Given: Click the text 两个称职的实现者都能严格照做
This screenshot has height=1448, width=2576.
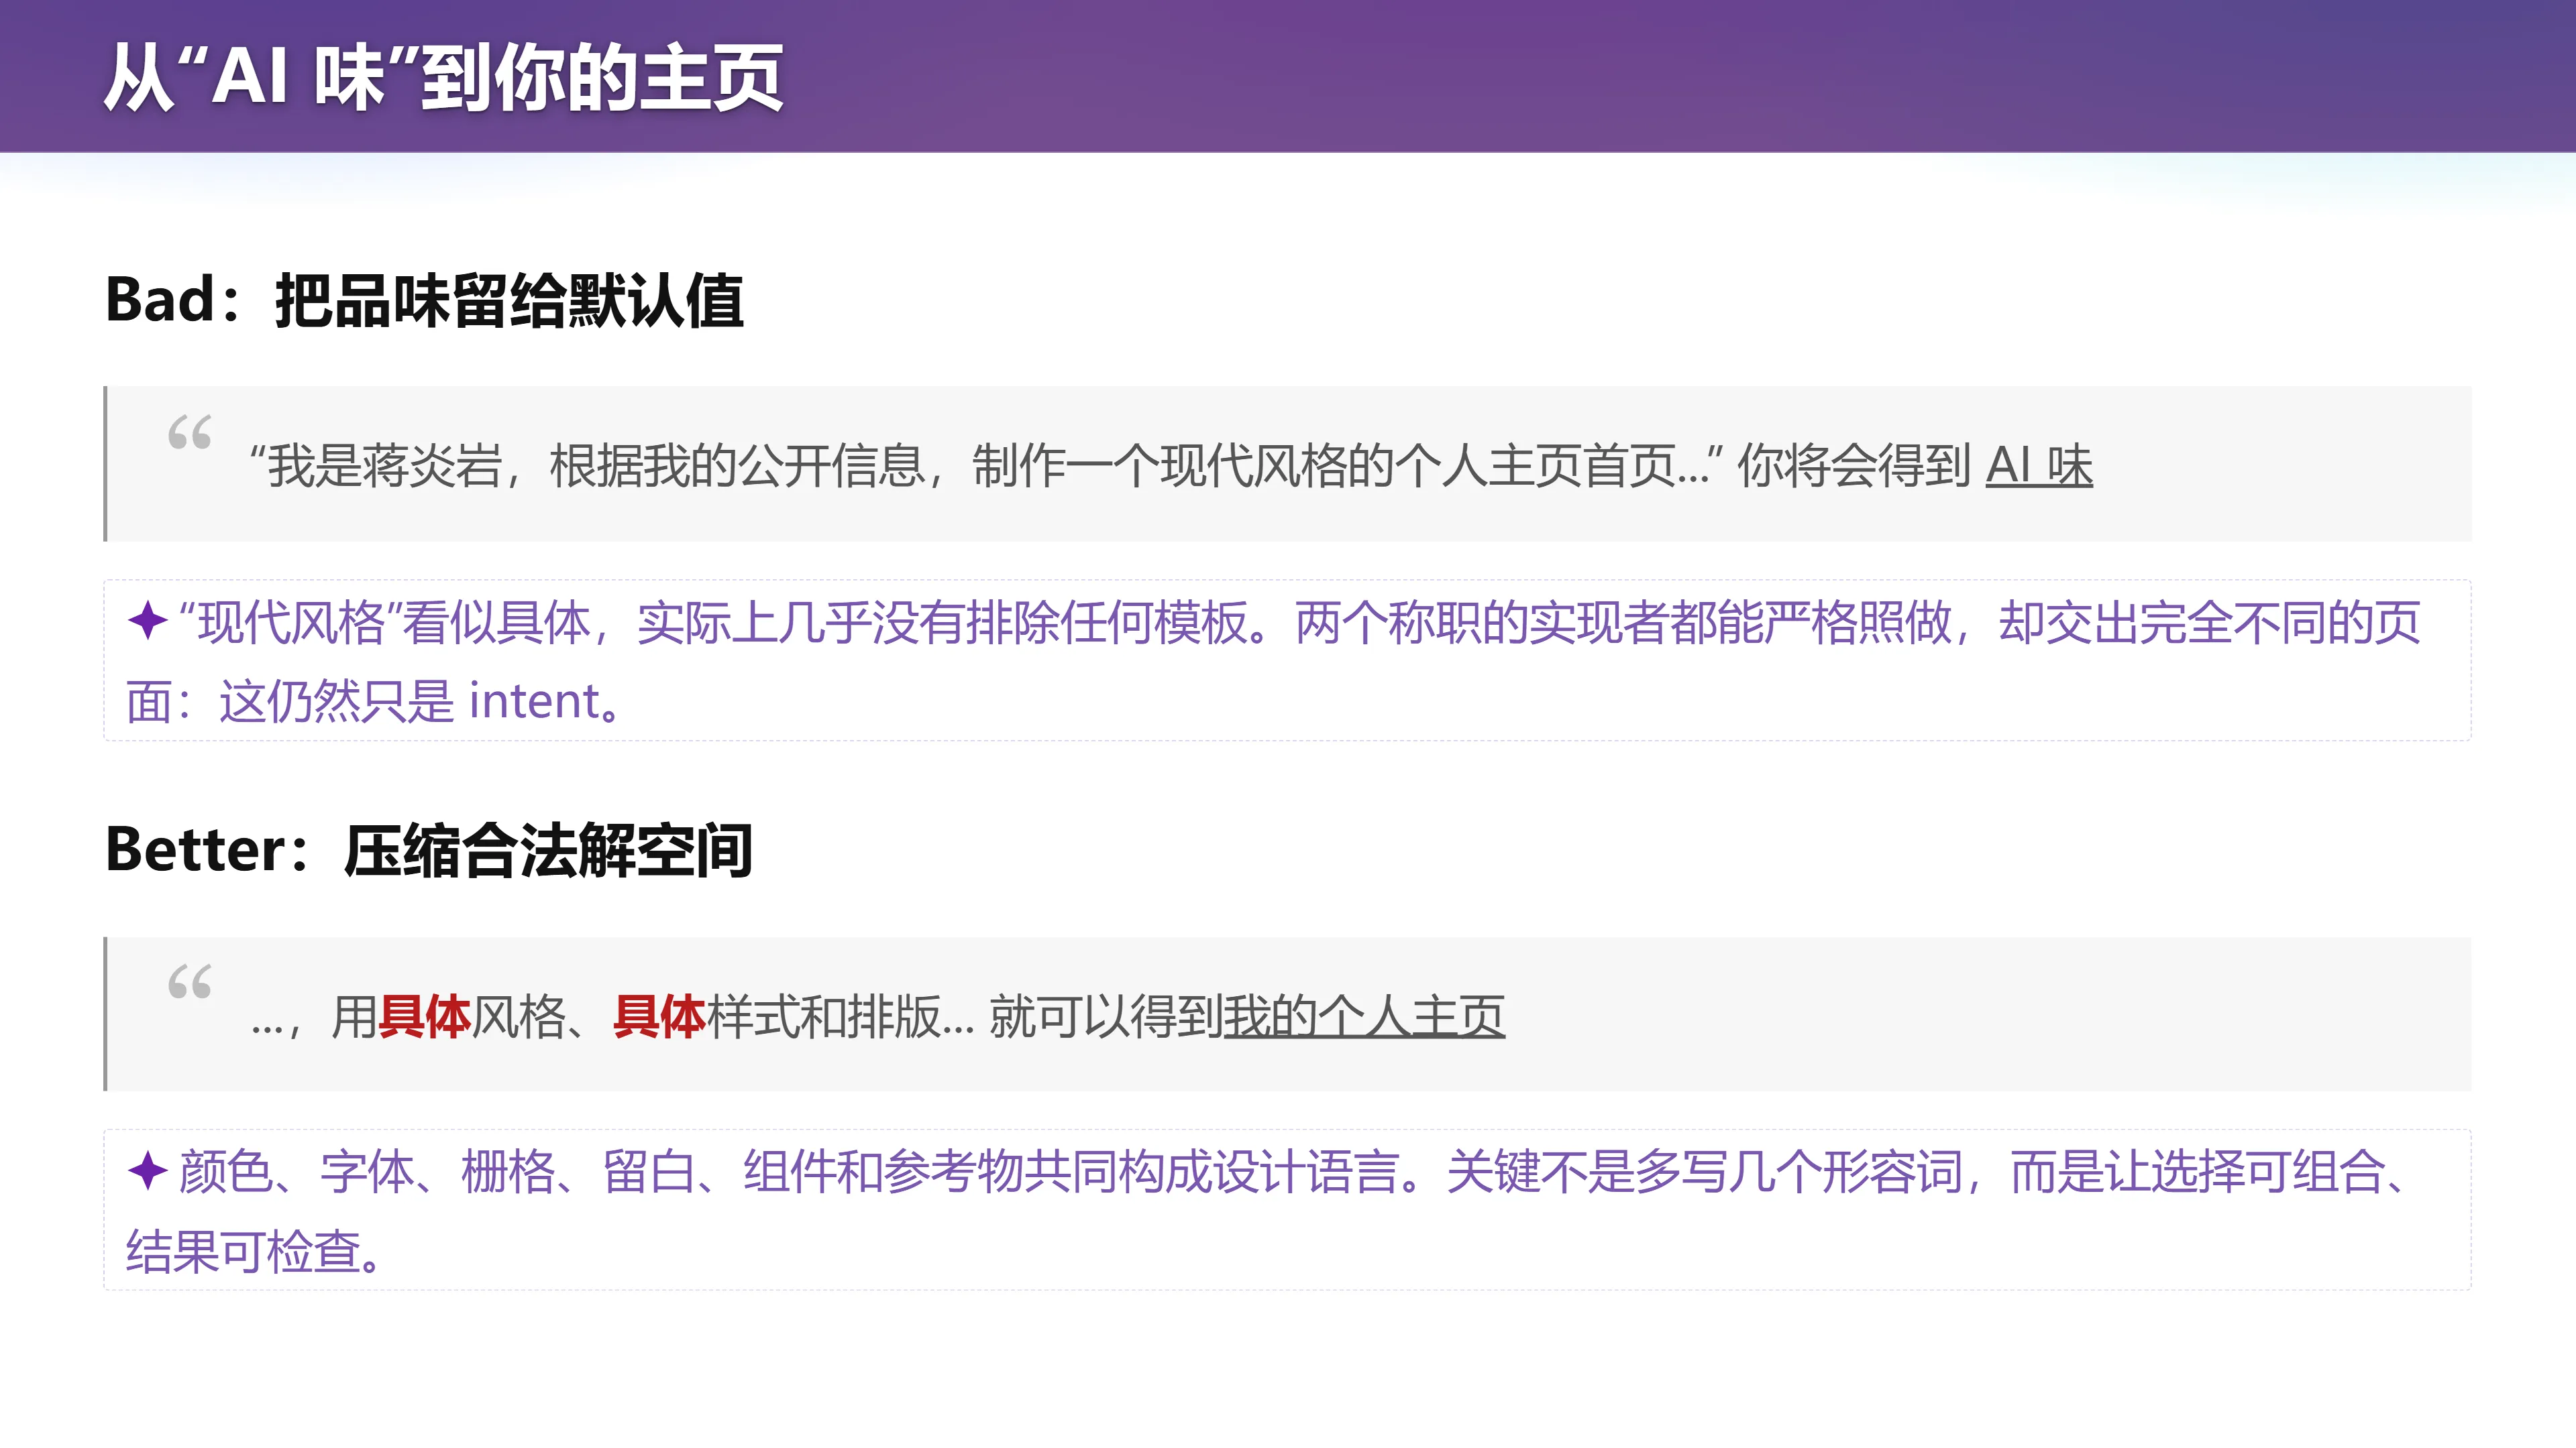Looking at the screenshot, I should click(x=1623, y=623).
